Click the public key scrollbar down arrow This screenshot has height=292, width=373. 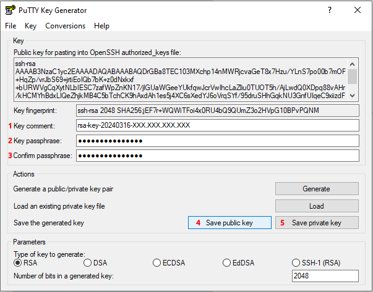(x=353, y=96)
